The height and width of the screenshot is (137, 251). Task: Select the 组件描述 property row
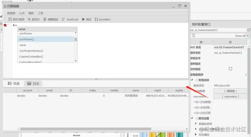click(219, 64)
